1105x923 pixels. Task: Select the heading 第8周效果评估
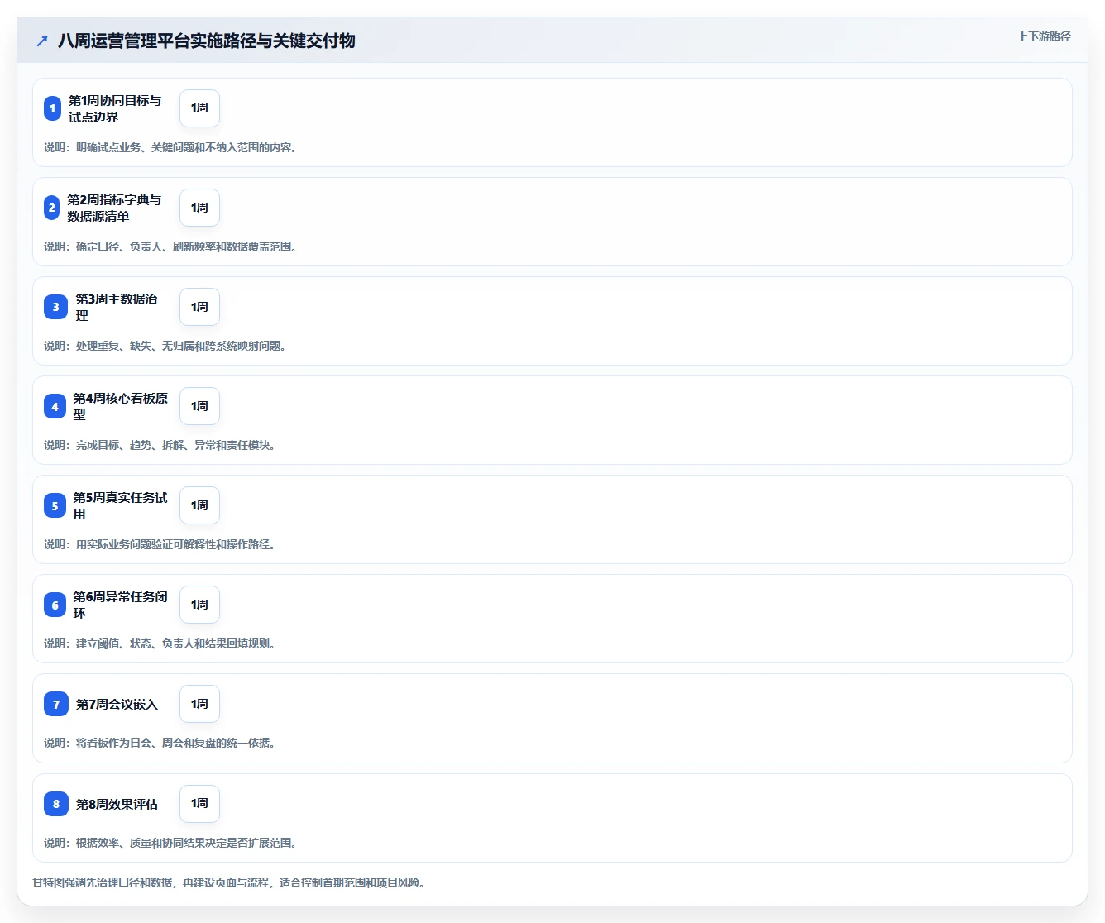(117, 804)
